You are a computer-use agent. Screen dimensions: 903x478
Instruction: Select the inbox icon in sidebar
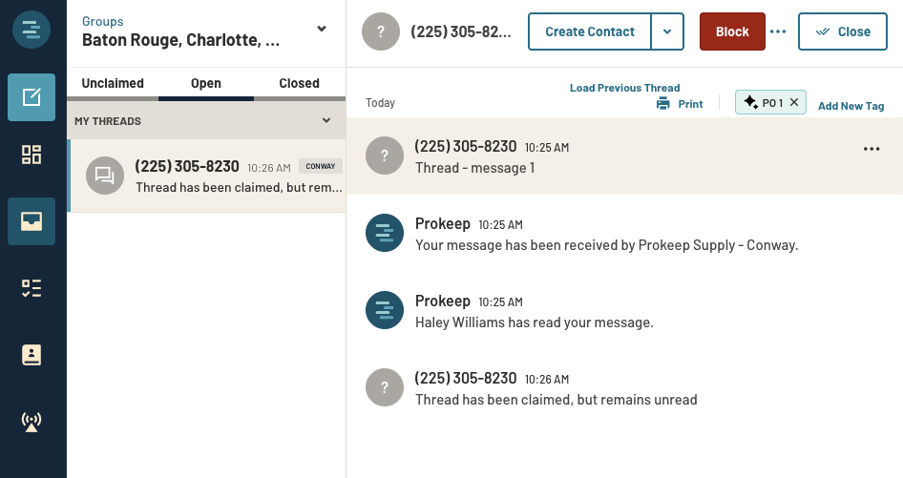click(x=31, y=221)
